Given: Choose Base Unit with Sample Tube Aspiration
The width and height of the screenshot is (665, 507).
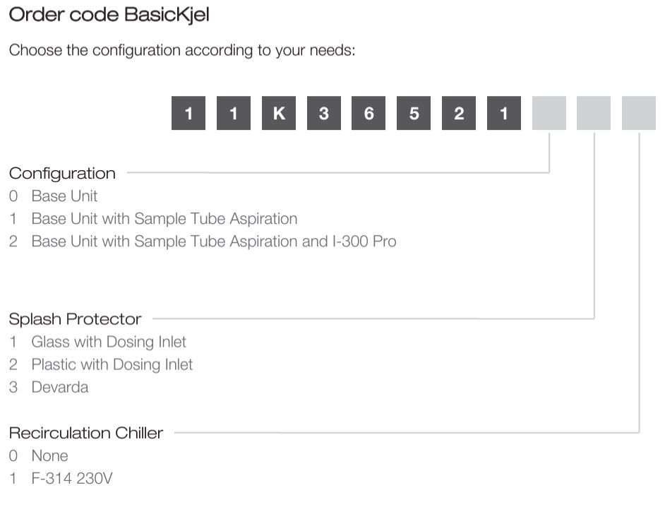Looking at the screenshot, I should [x=153, y=218].
